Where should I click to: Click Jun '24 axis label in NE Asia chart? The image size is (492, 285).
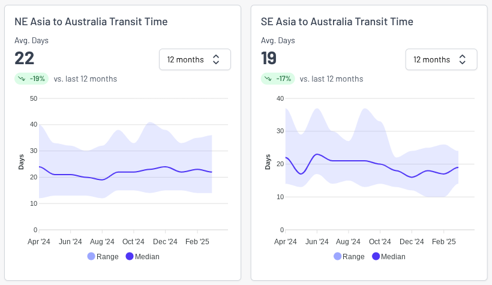pyautogui.click(x=70, y=242)
